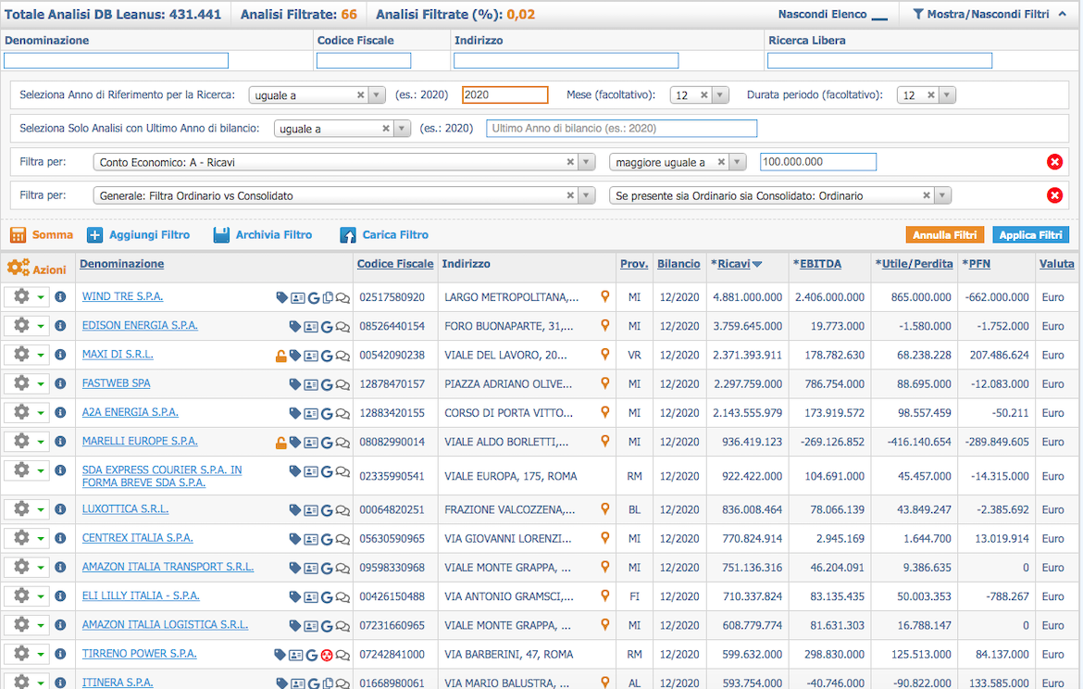Viewport: 1083px width, 689px height.
Task: Click the Azioni gears header icon
Action: pyautogui.click(x=19, y=268)
